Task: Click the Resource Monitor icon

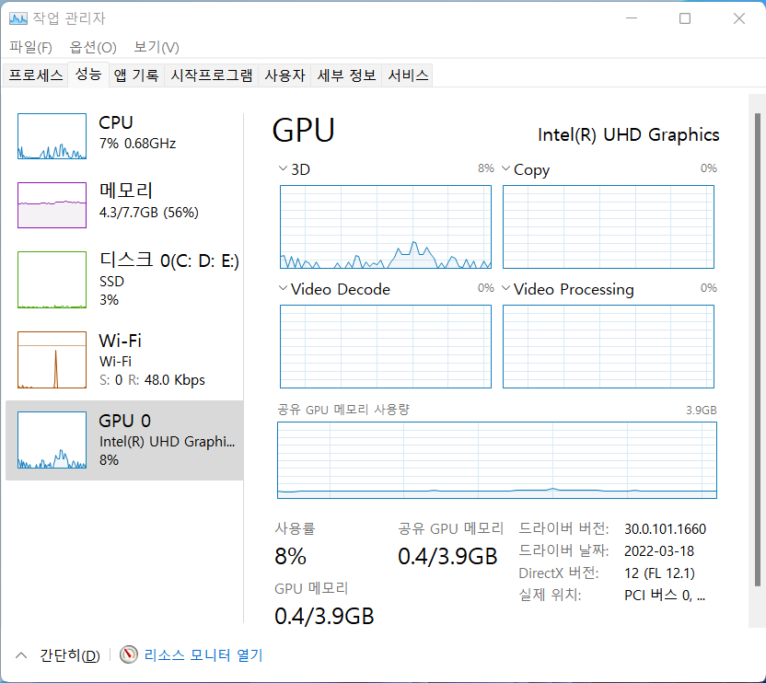Action: (x=128, y=654)
